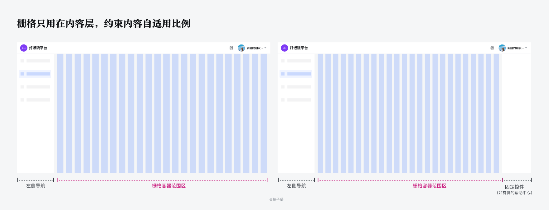Click the 左侧导航 label under the left mockup

tap(36, 186)
